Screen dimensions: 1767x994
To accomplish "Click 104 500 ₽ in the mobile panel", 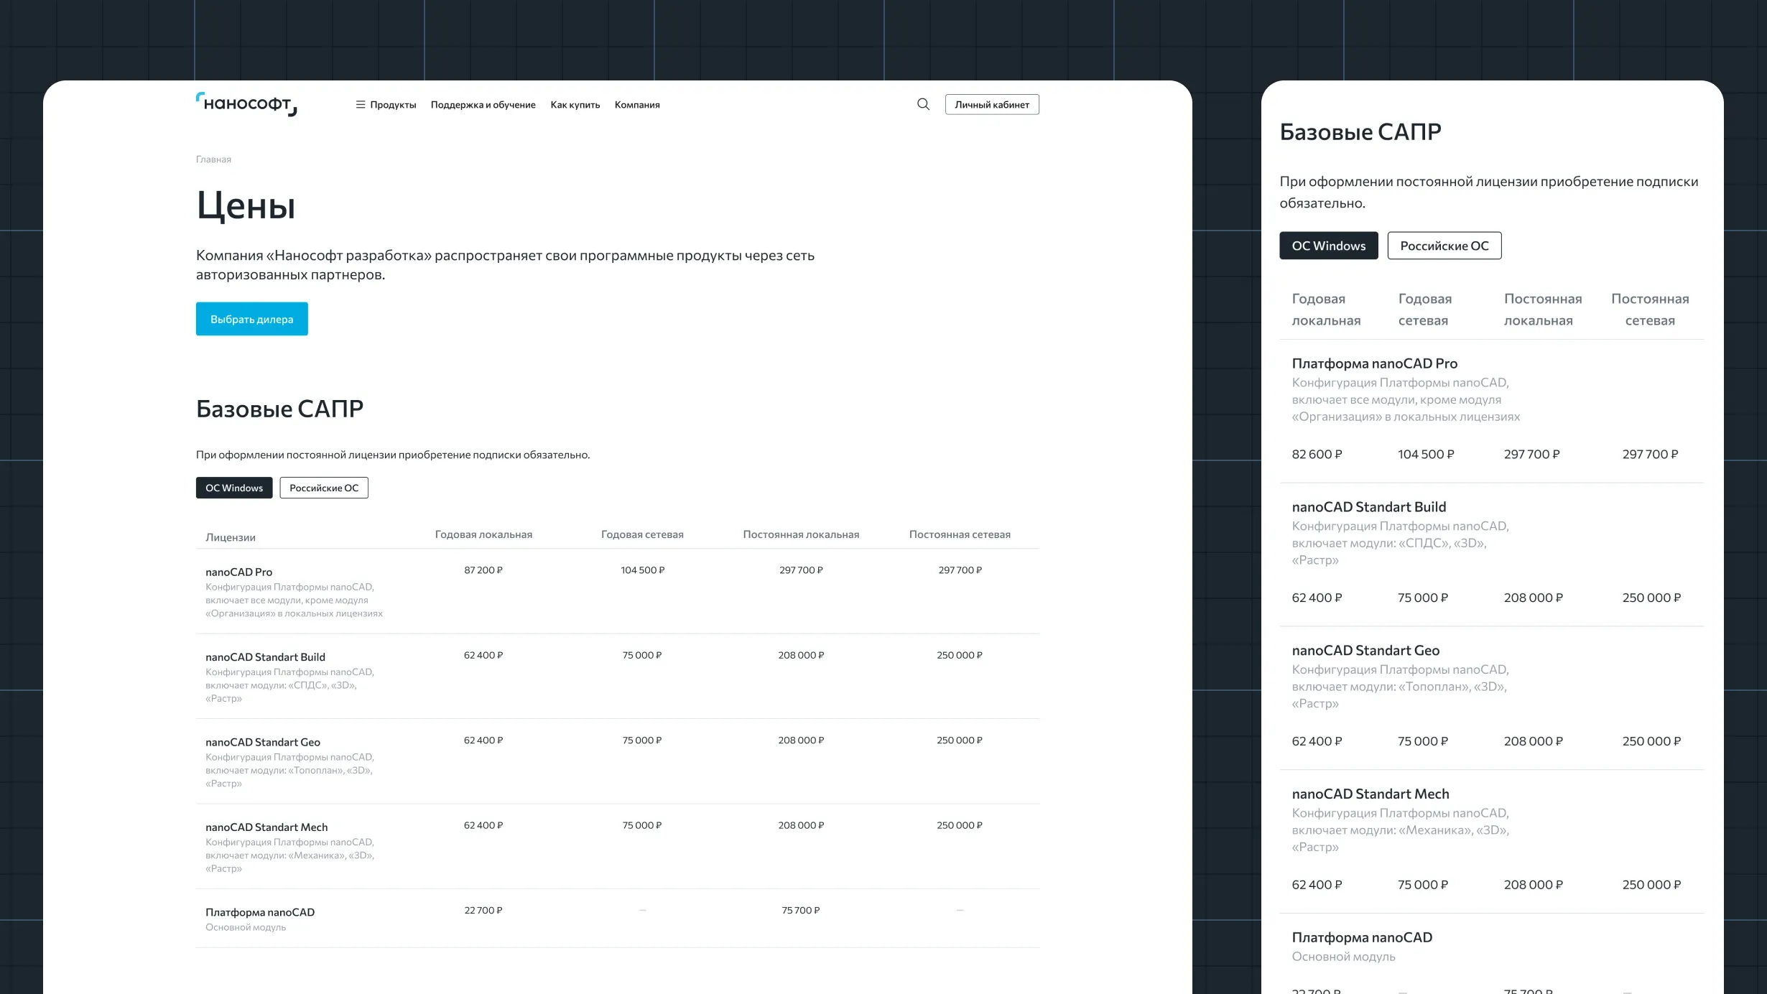I will point(1426,455).
